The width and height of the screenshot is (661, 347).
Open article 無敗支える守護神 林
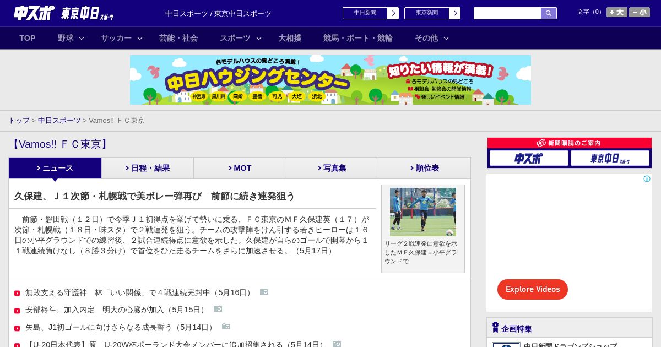[x=139, y=292]
